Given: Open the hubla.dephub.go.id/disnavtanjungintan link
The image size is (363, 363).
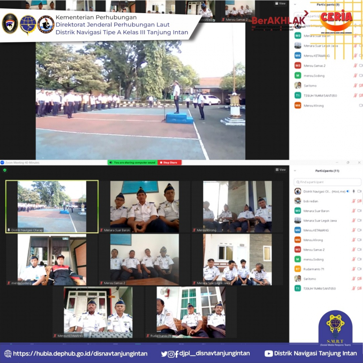Looking at the screenshot, I should click(x=80, y=354).
